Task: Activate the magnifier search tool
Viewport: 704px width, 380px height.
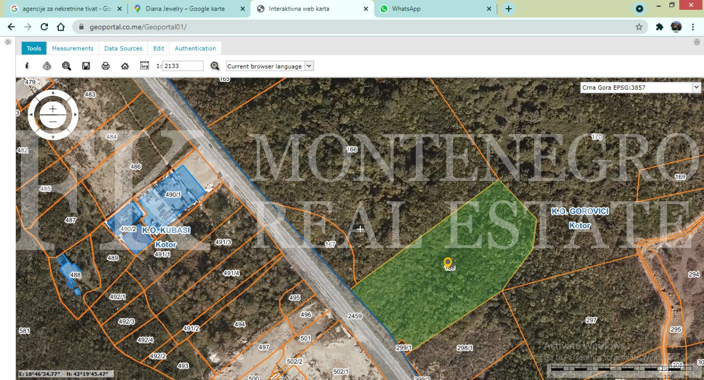Action: tap(67, 66)
